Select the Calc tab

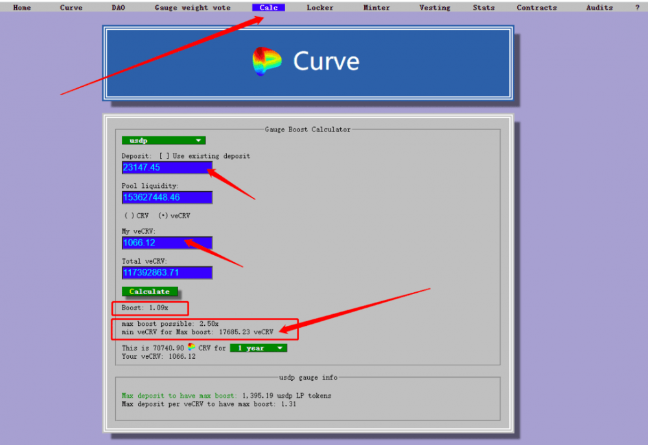[x=269, y=7]
